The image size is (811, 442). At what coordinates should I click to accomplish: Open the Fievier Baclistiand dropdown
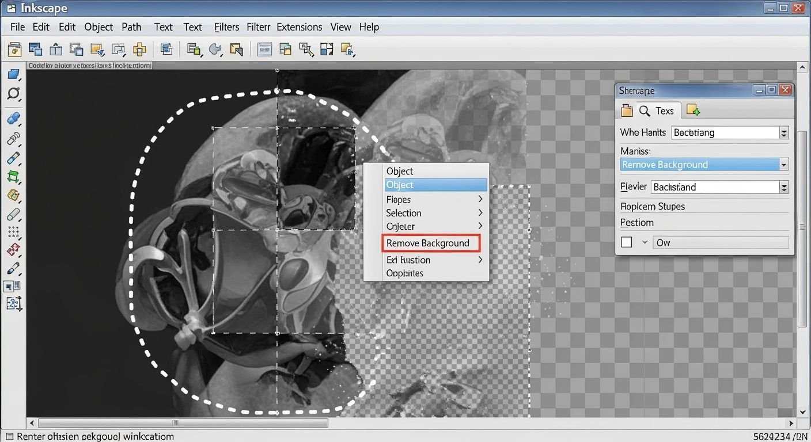click(783, 187)
